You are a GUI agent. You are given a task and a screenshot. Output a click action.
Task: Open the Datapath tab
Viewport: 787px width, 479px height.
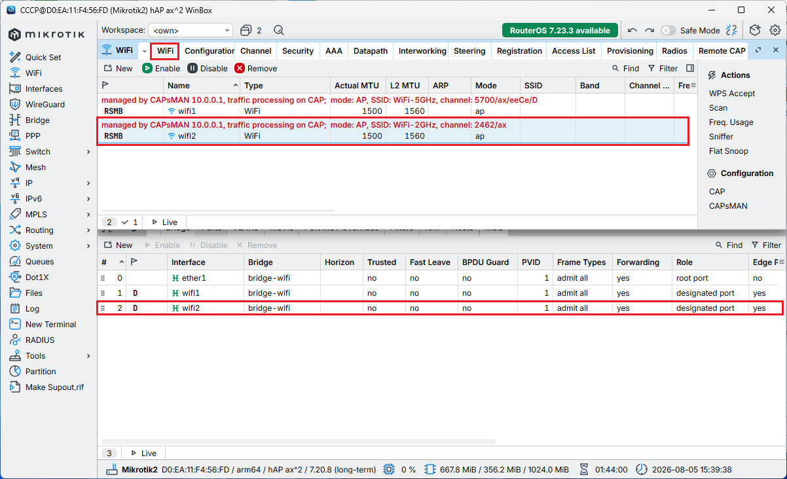[371, 50]
